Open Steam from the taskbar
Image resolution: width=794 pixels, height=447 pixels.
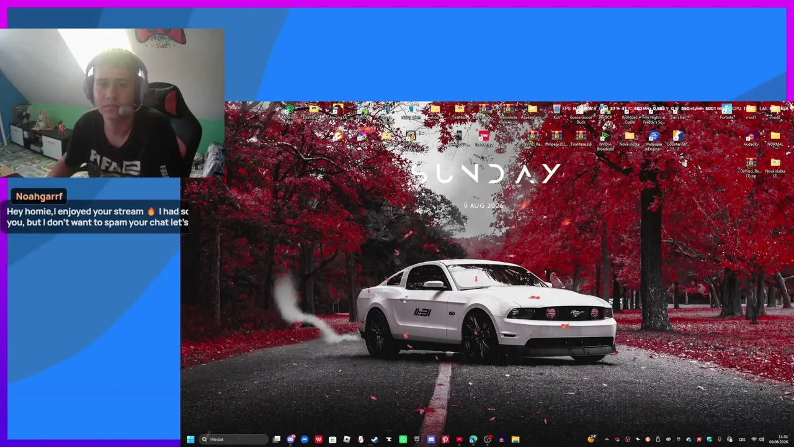375,440
